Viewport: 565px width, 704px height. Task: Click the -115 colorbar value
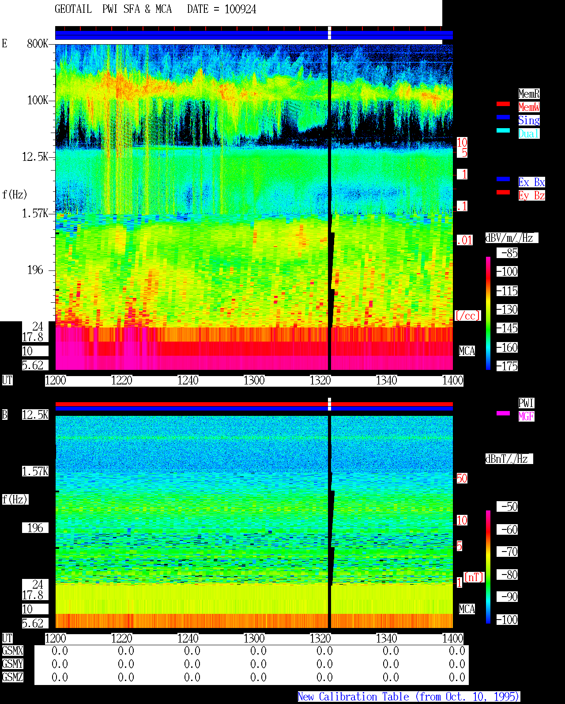(507, 291)
